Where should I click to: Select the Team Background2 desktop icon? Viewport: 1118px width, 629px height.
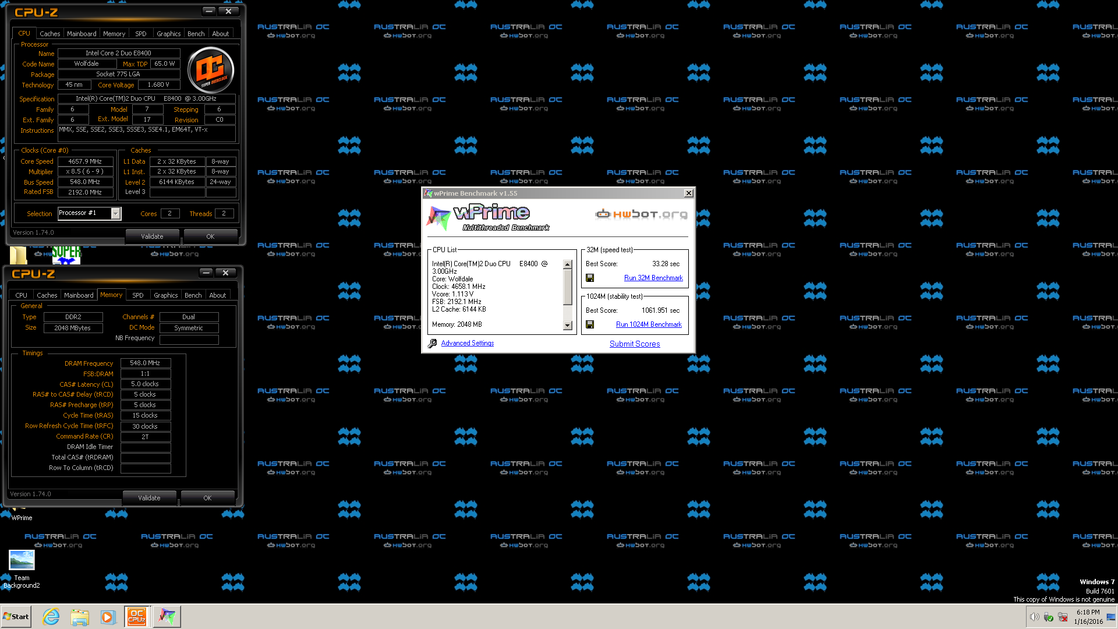(x=22, y=569)
